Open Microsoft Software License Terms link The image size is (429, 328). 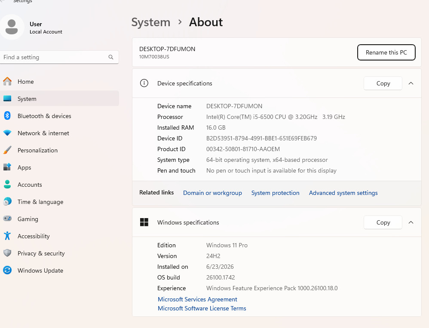(x=202, y=308)
